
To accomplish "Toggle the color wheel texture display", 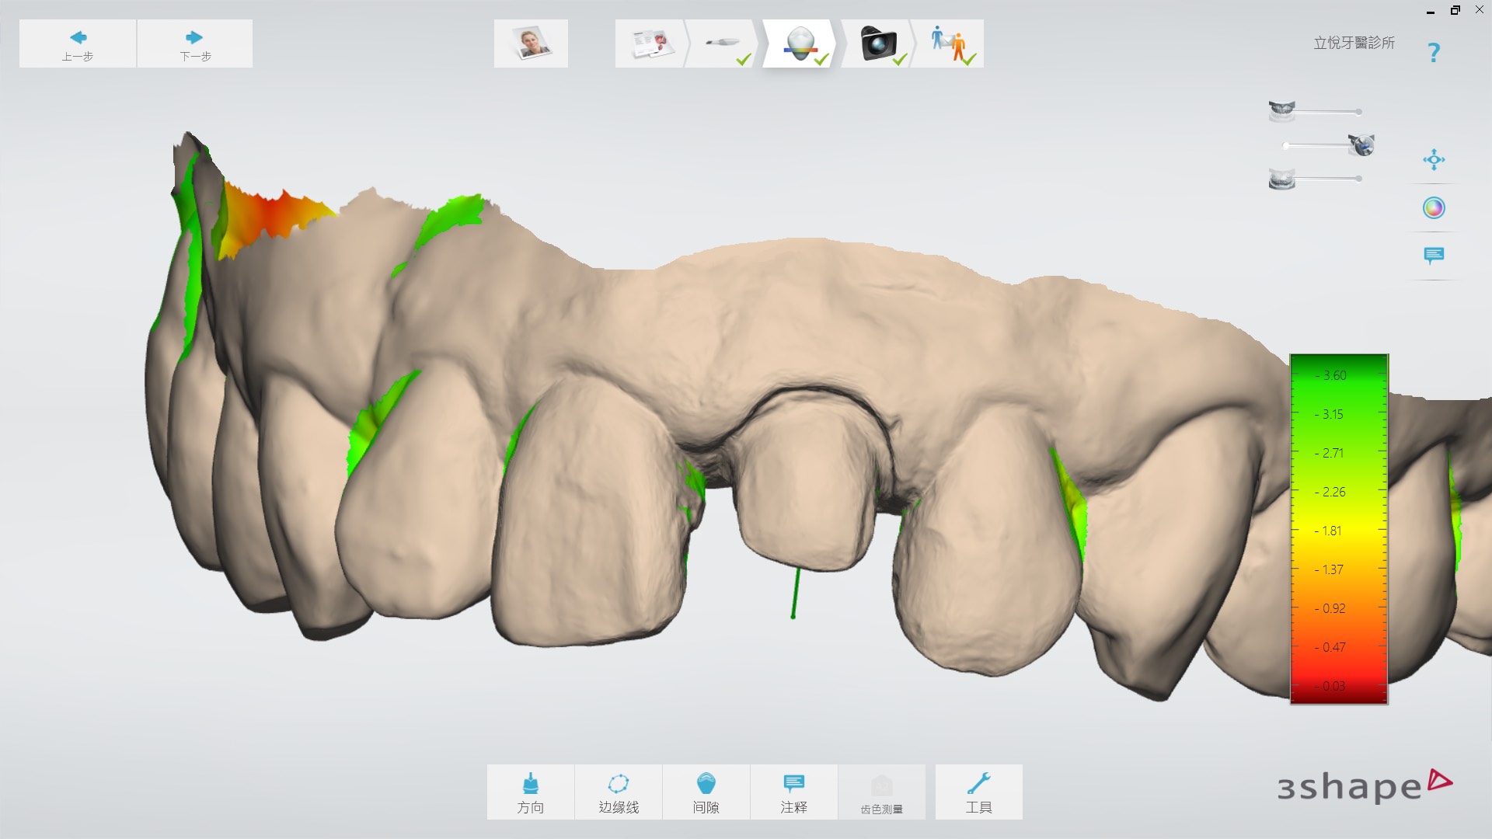I will coord(1434,208).
